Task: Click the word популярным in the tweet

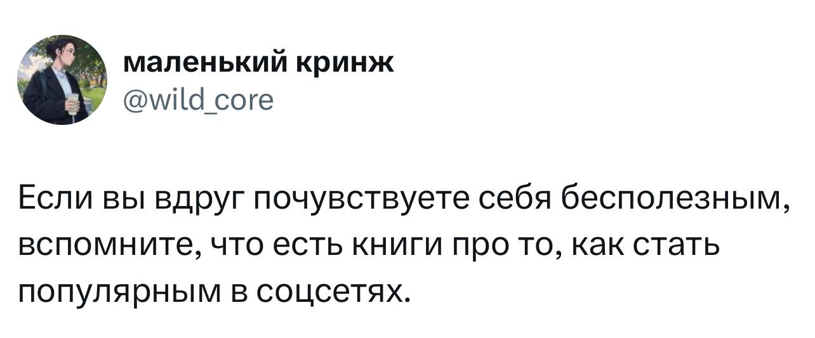Action: 121,291
